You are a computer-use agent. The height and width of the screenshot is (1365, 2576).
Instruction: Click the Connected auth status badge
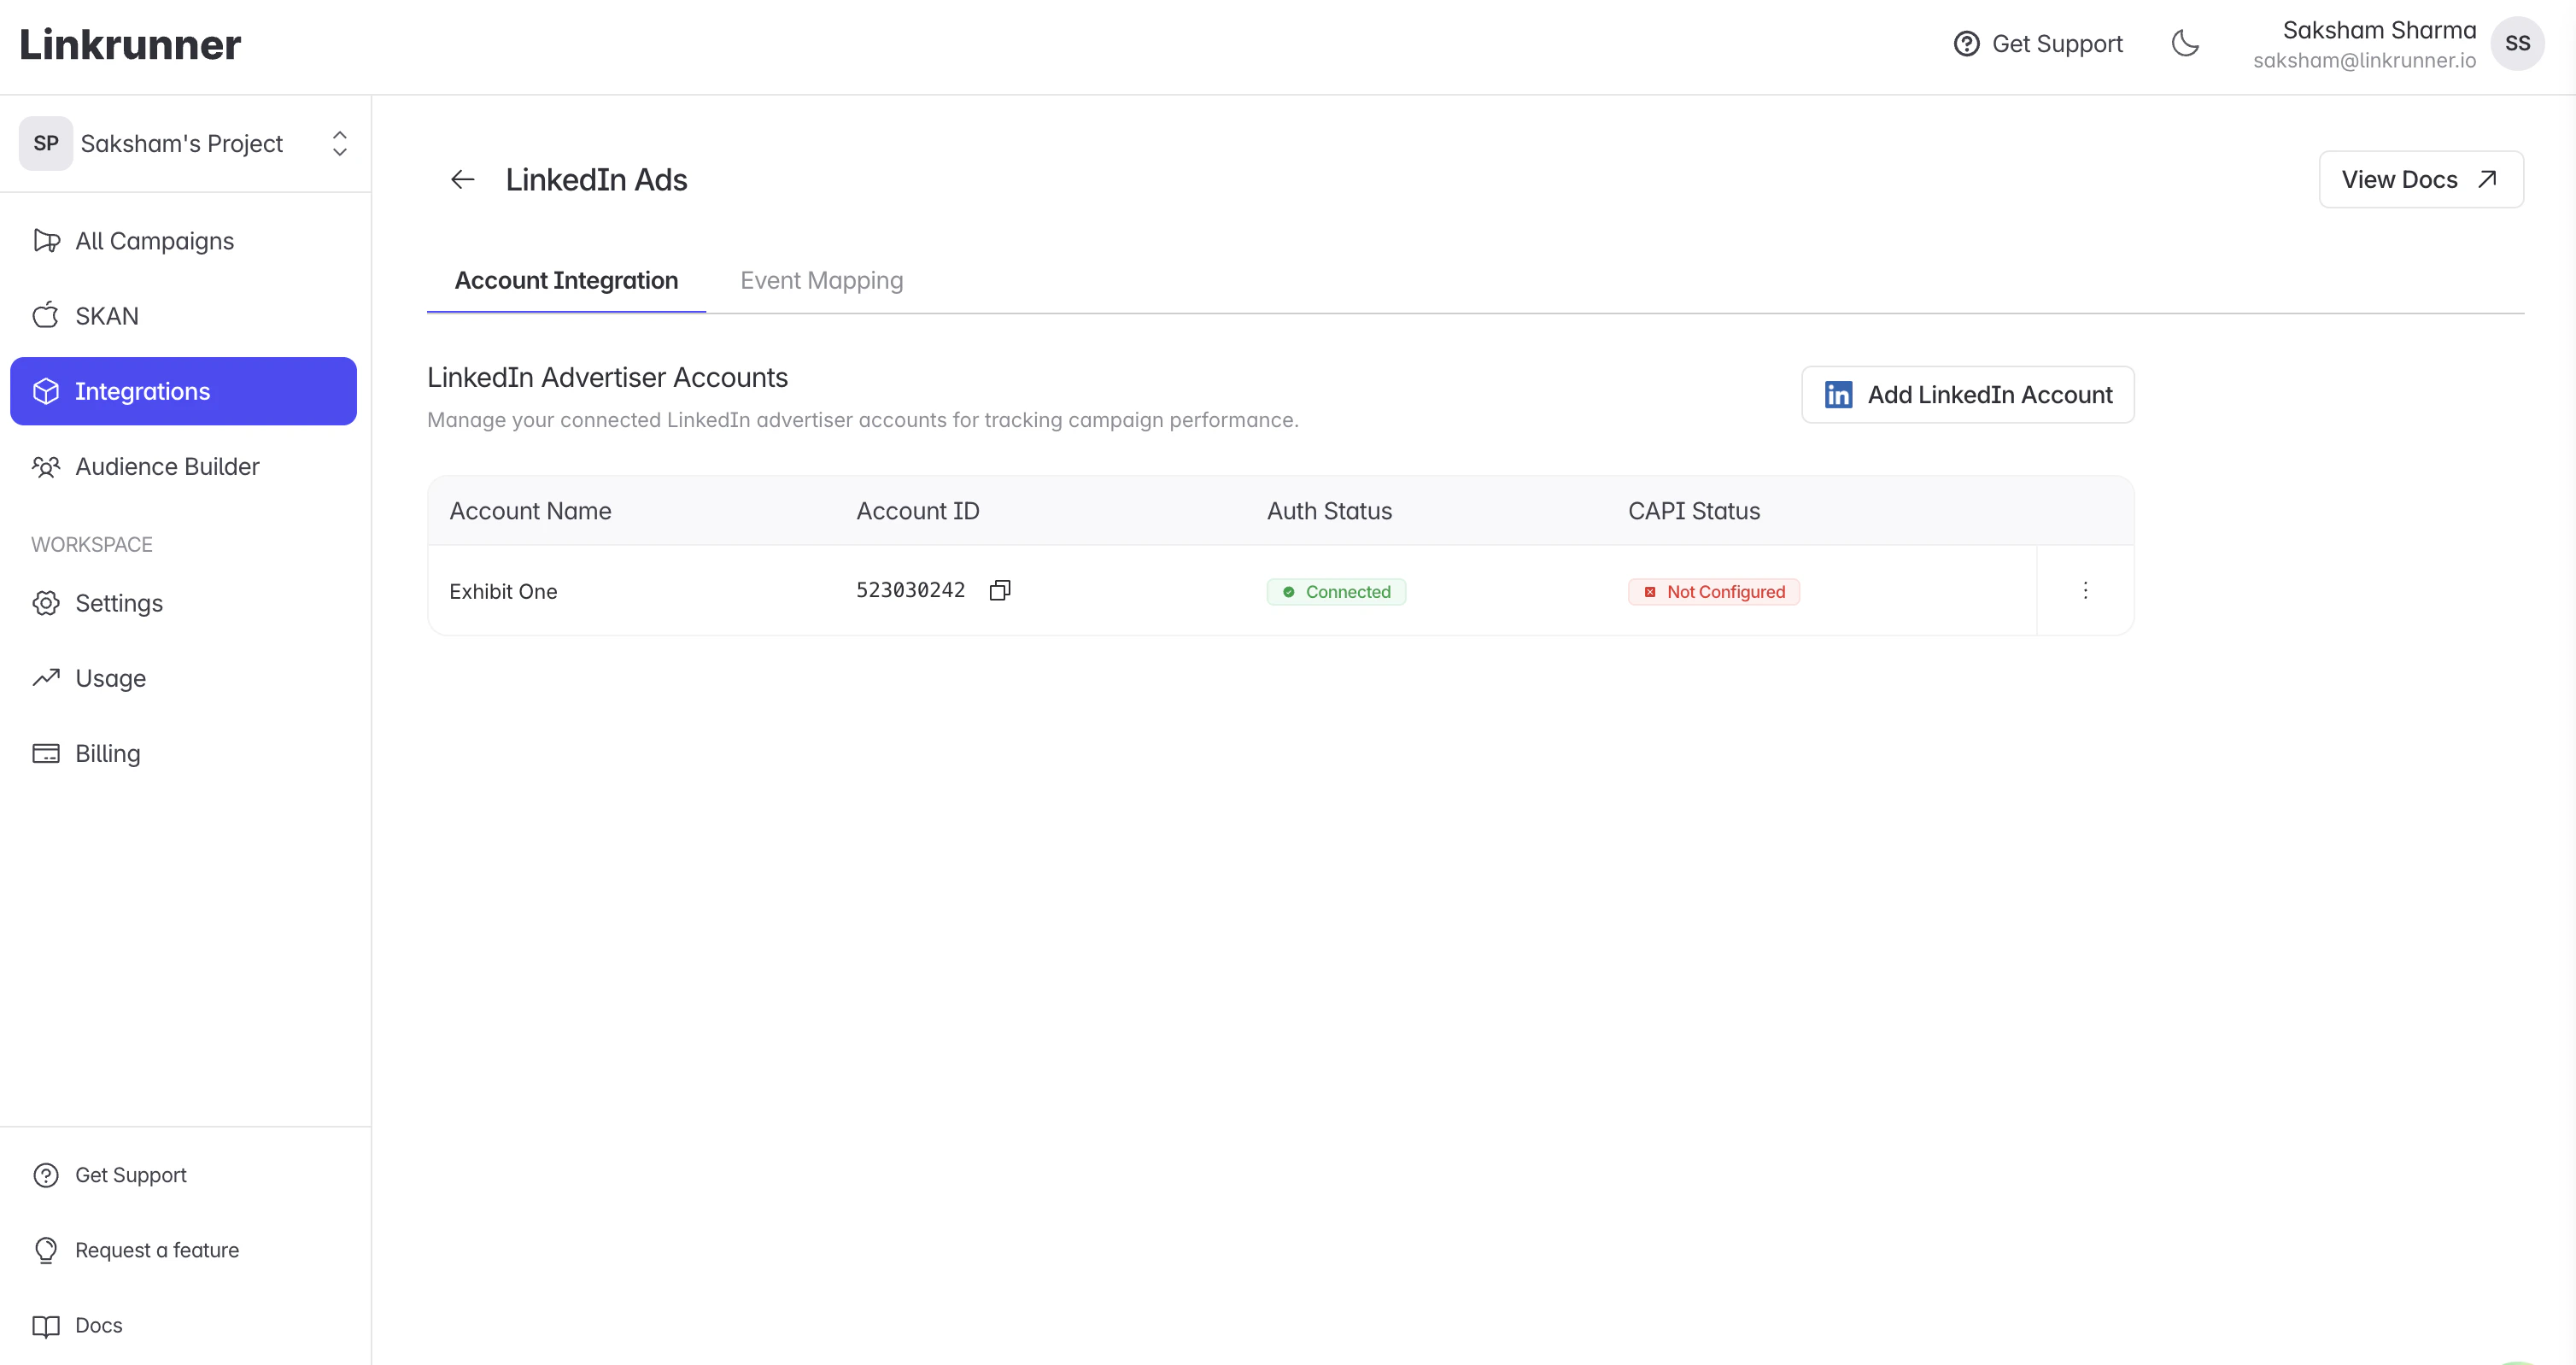click(1337, 591)
